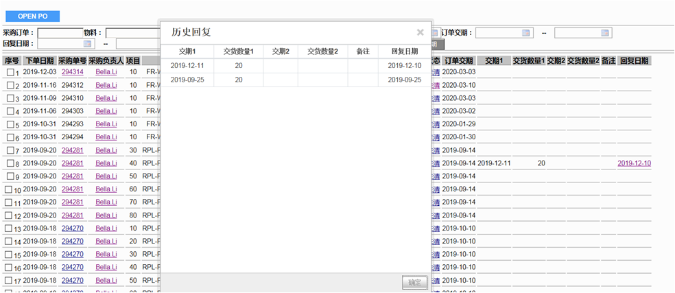Open calendar picker for 订单交期 end date
Image resolution: width=675 pixels, height=293 pixels.
pos(604,33)
